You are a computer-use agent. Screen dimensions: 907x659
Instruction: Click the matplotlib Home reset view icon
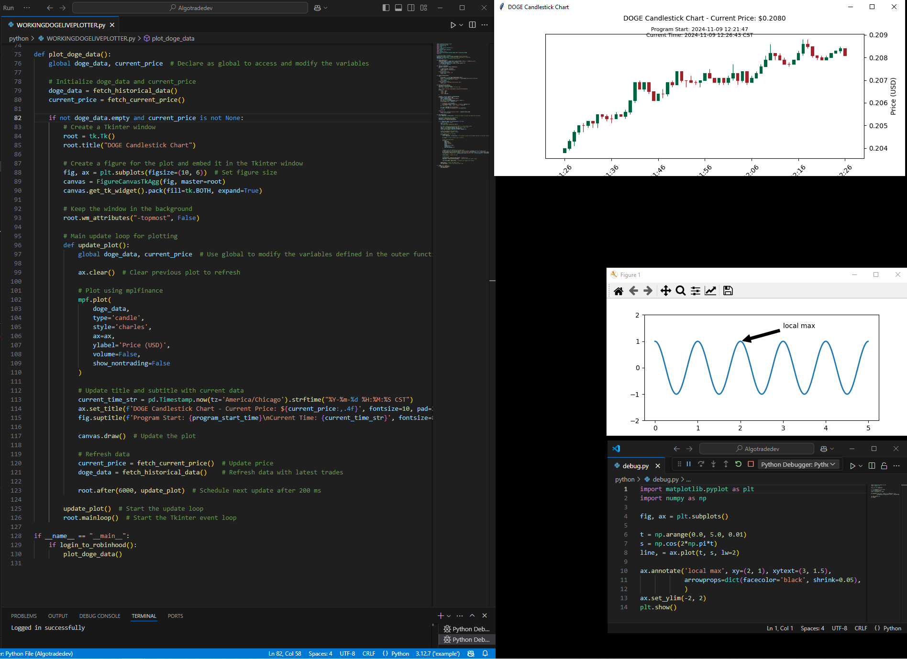(x=618, y=291)
